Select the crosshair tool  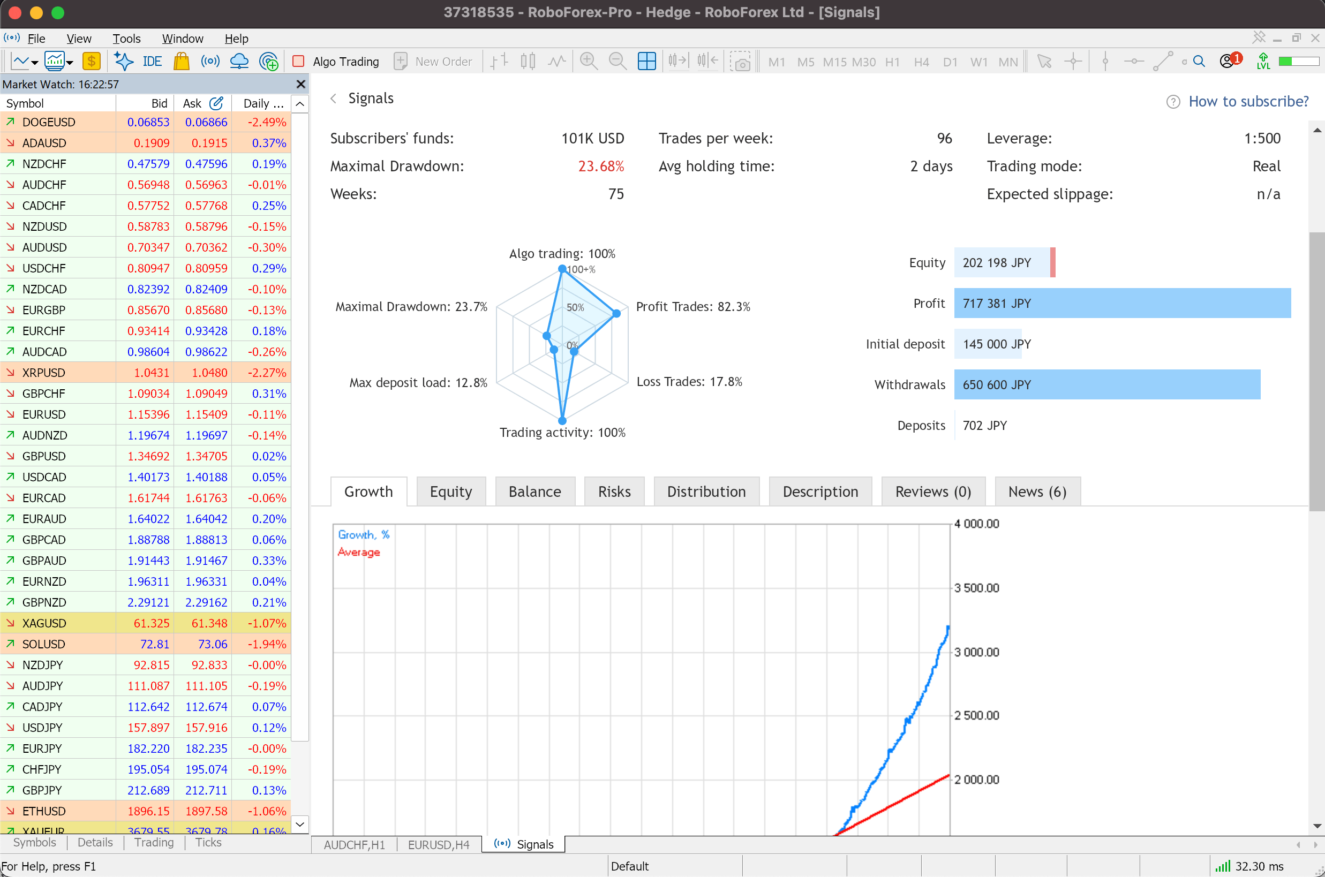(1073, 61)
